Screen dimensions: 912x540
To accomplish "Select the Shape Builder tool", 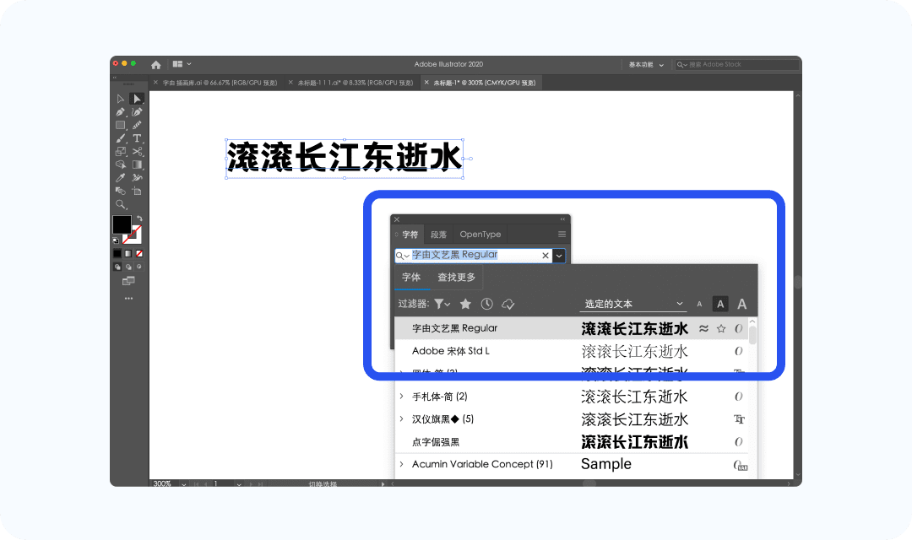I will [121, 165].
